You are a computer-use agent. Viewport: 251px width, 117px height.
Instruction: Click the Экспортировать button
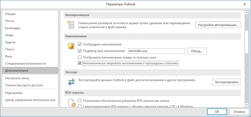click(x=226, y=82)
